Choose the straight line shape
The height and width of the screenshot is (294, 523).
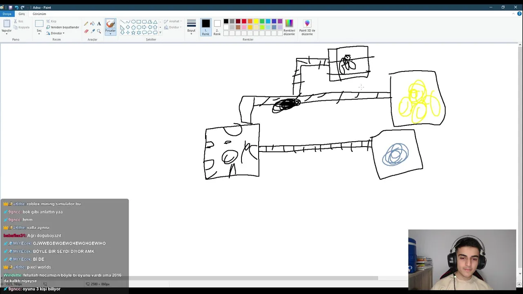(x=122, y=22)
